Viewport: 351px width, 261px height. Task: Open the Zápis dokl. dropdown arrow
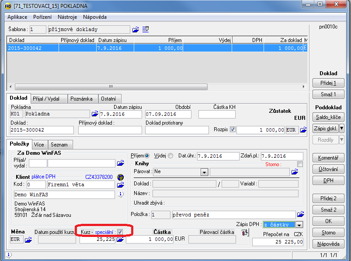[x=342, y=128]
